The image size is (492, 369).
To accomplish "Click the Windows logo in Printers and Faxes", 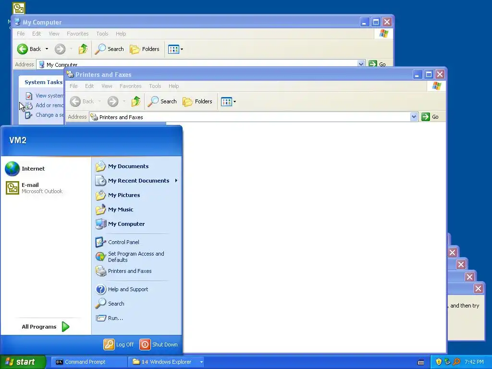I will [436, 86].
